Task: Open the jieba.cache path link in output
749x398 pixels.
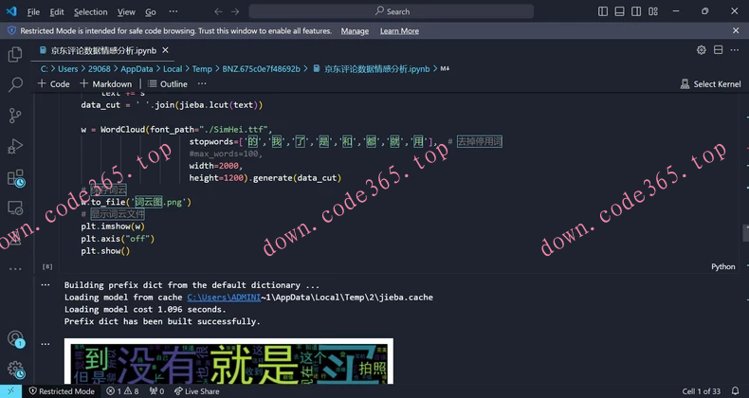Action: 224,298
